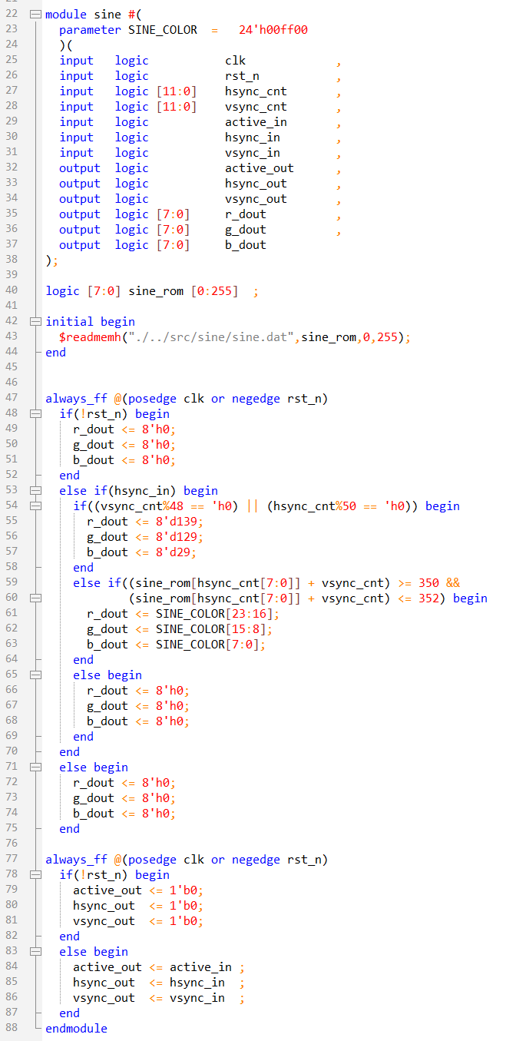Click line number 88 in the margin
The width and height of the screenshot is (506, 1041).
tap(11, 1028)
